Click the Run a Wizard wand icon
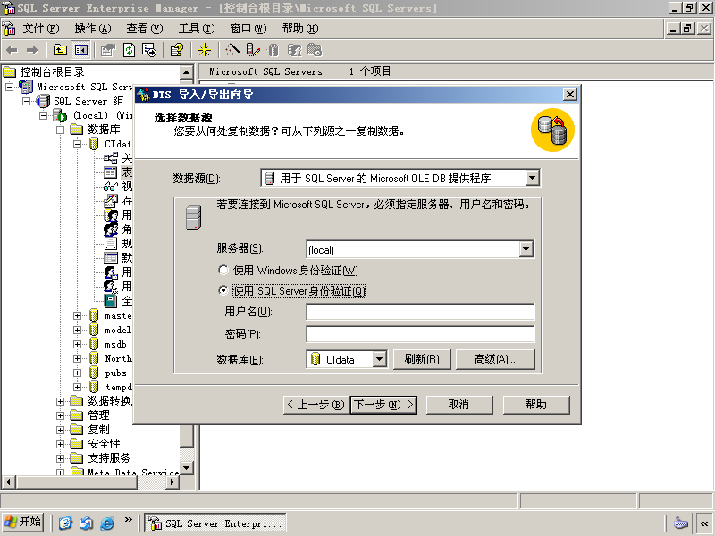Image resolution: width=715 pixels, height=536 pixels. coord(232,49)
